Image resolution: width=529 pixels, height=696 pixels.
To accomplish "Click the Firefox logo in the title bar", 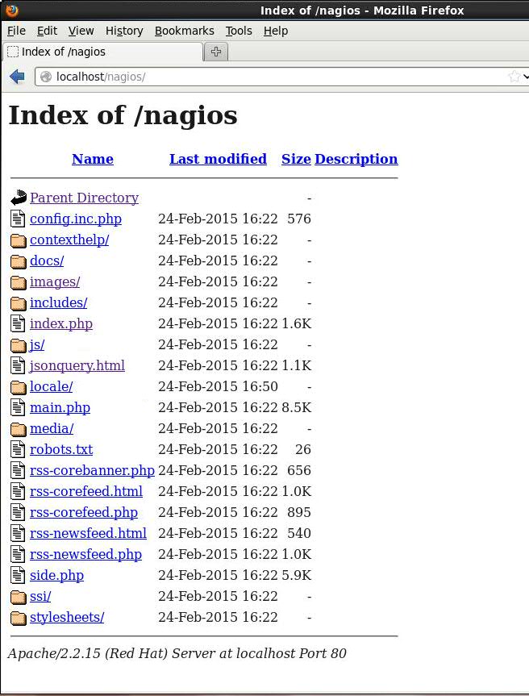I will (11, 10).
